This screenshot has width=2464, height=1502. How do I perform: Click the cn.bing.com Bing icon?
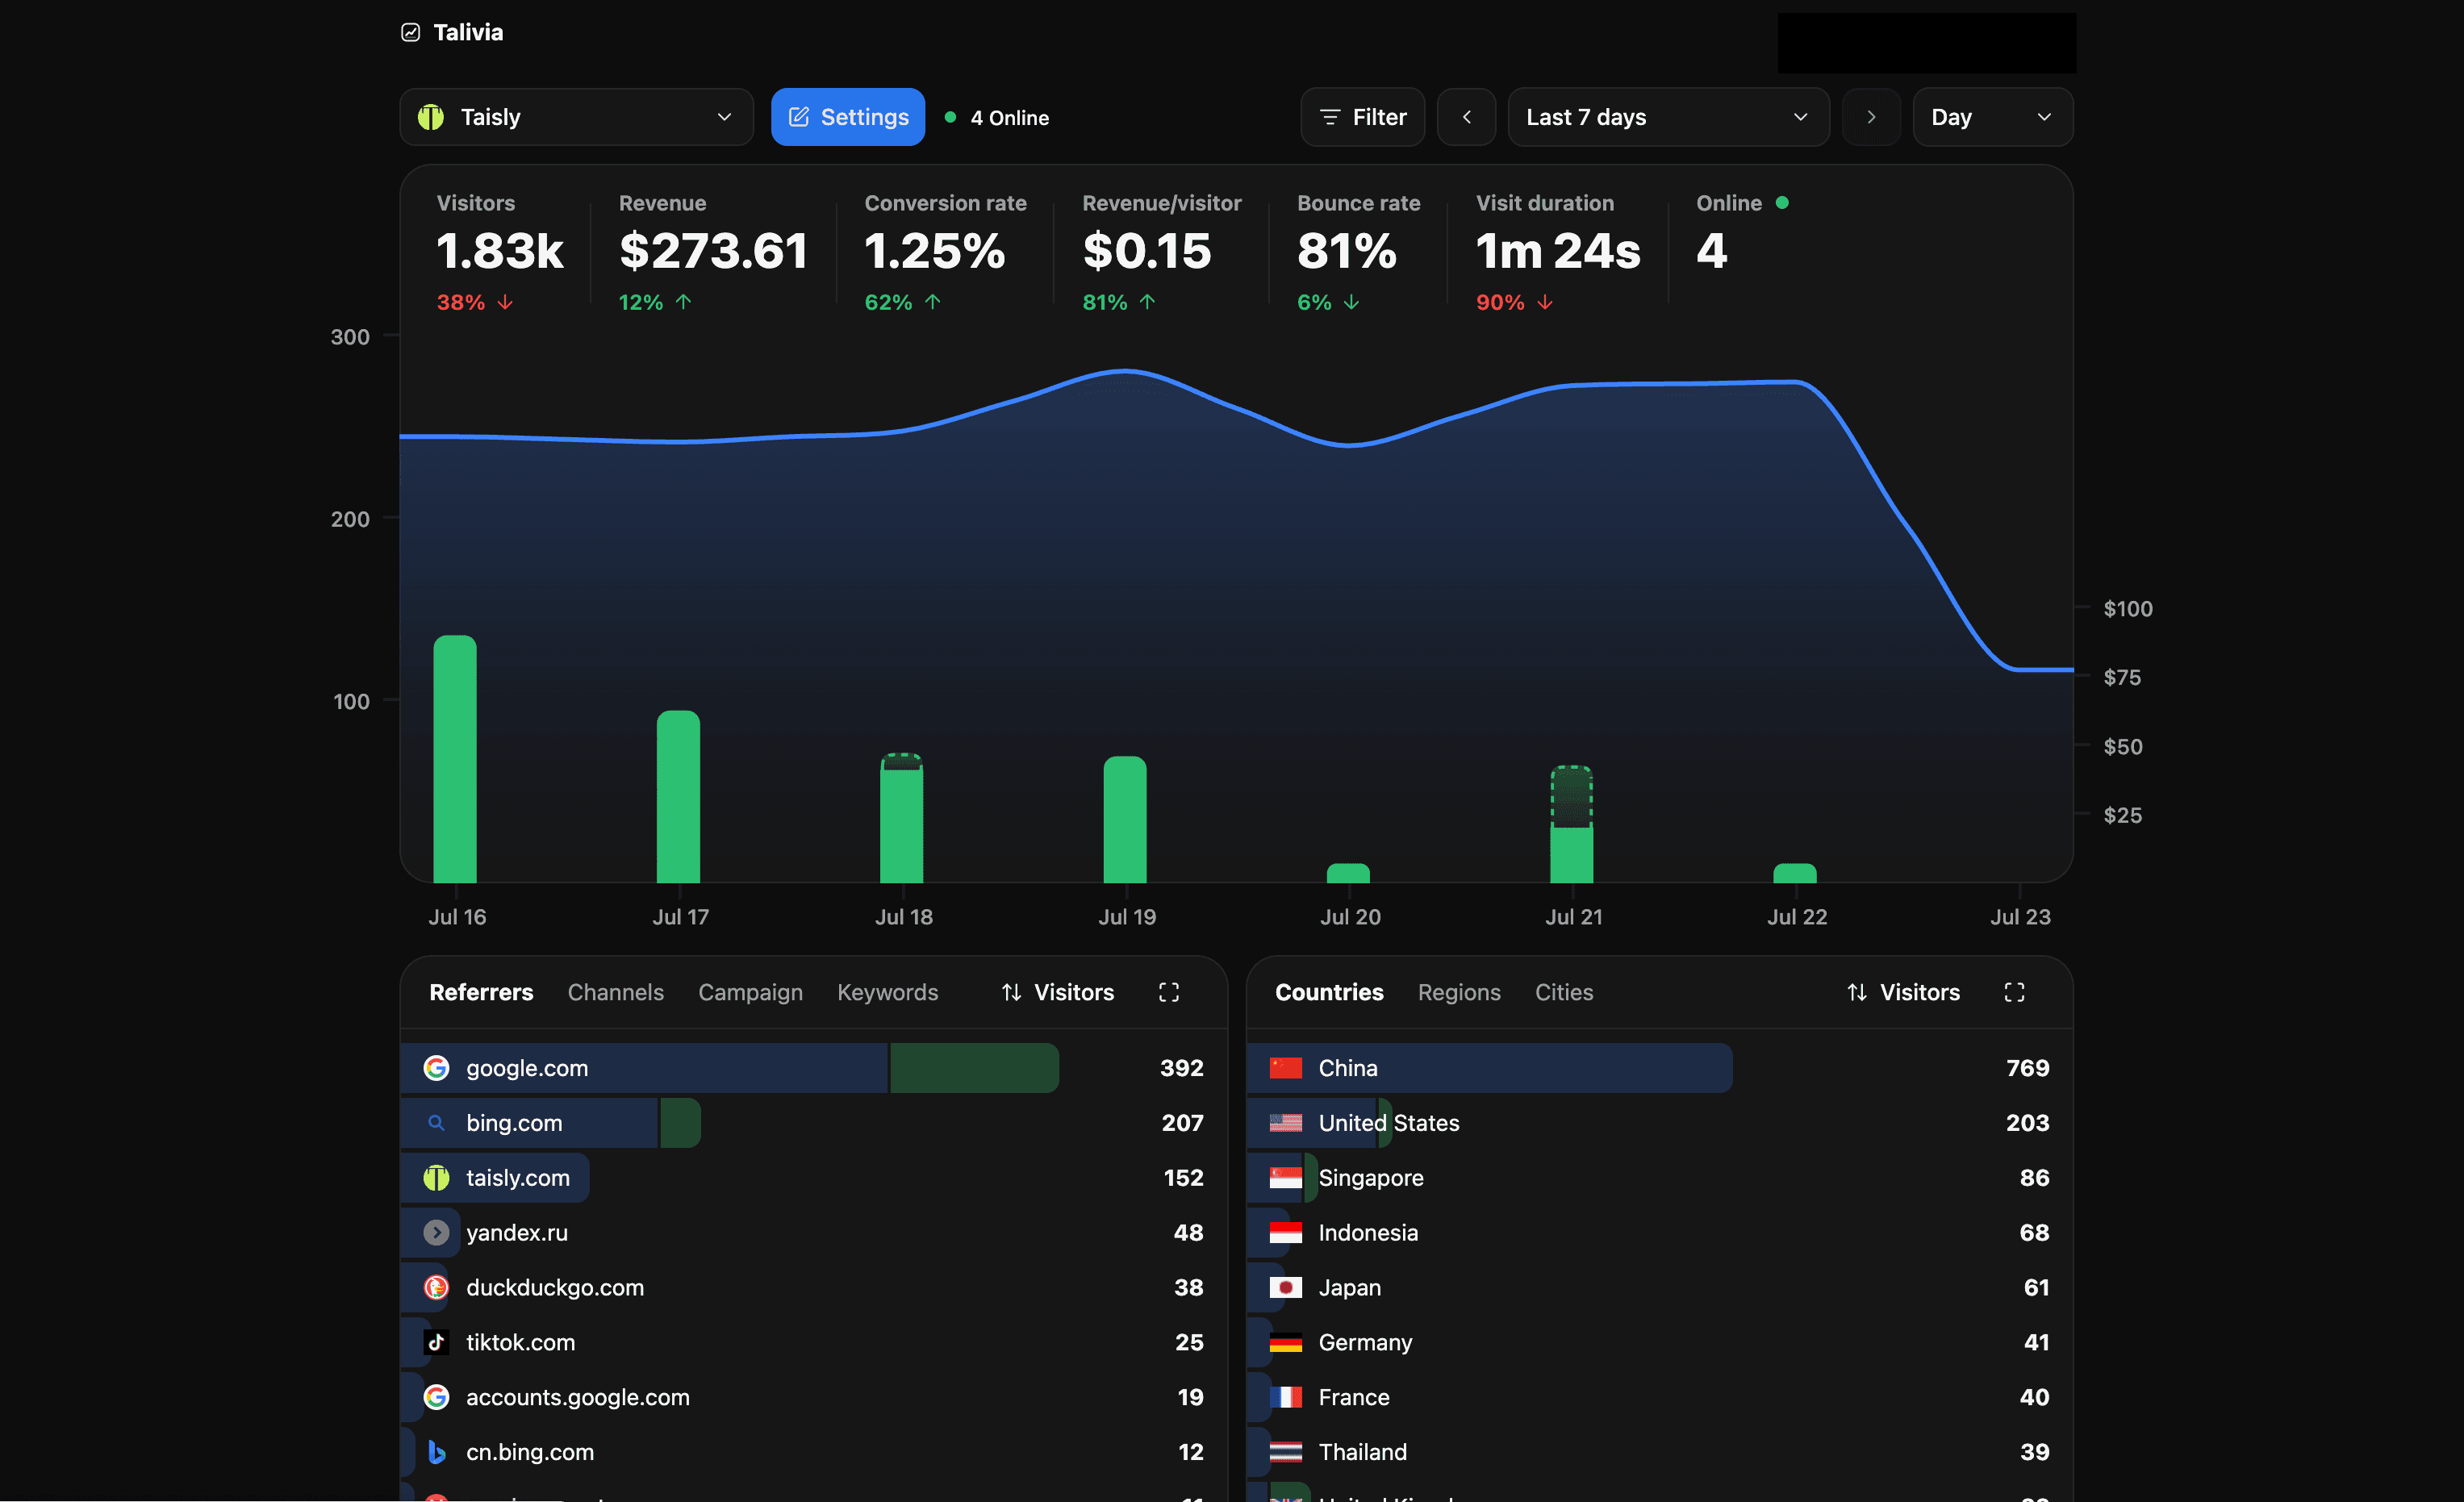tap(436, 1452)
